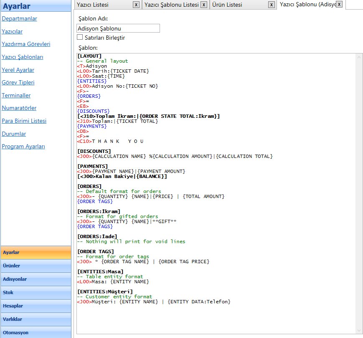Close the Yazıcı Şablonu Listesi tab
The width and height of the screenshot is (363, 338).
click(204, 5)
